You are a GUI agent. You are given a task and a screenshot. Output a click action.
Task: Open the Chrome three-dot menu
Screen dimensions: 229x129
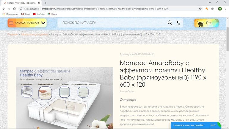225,9
